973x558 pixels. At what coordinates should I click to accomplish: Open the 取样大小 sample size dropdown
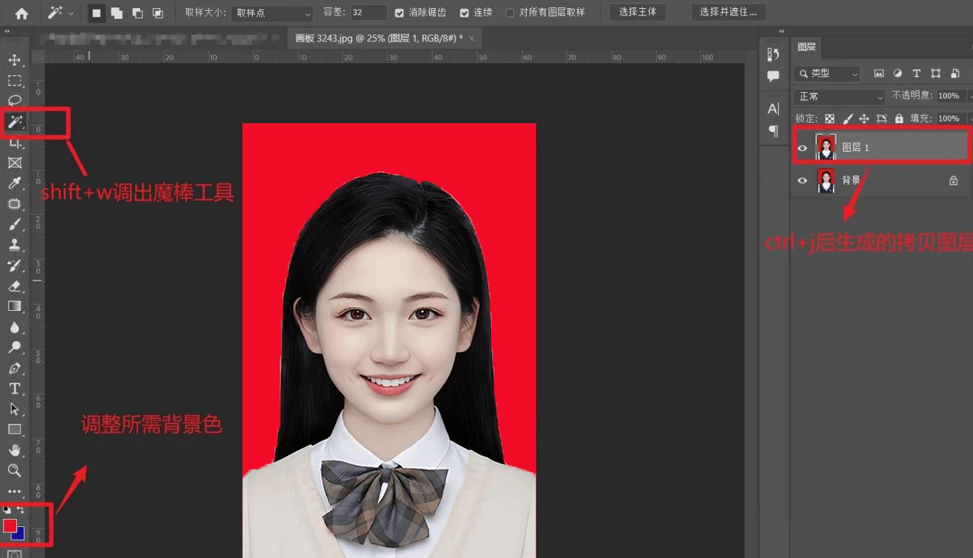pos(272,13)
